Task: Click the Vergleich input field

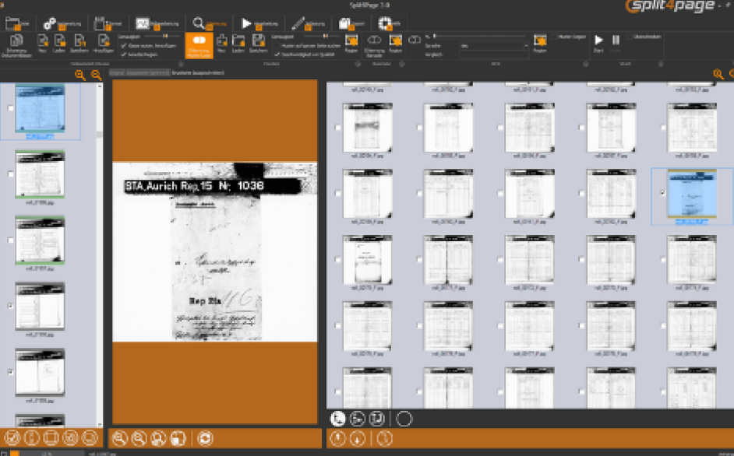Action: coord(494,54)
